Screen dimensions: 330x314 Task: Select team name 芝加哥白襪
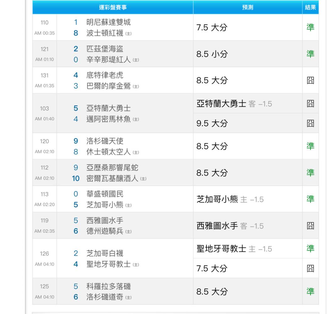tap(105, 253)
